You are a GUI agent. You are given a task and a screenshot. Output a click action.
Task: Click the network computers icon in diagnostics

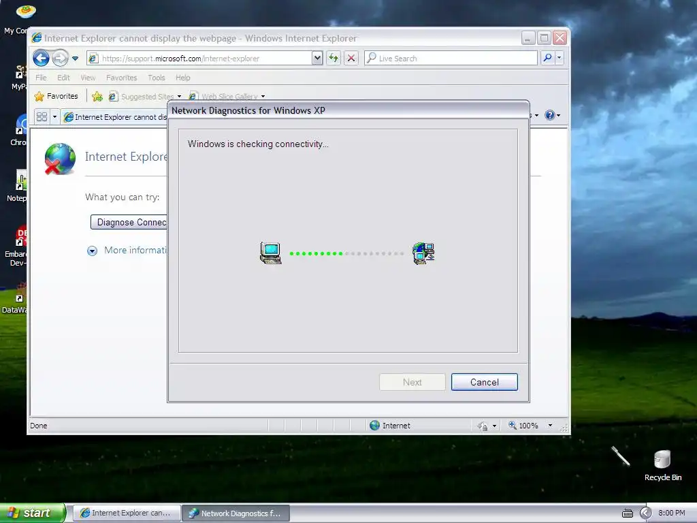coord(423,253)
